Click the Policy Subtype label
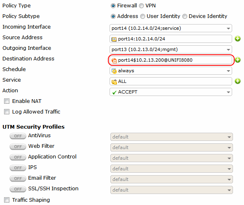Viewport: 244px width, 205px height. click(x=21, y=16)
